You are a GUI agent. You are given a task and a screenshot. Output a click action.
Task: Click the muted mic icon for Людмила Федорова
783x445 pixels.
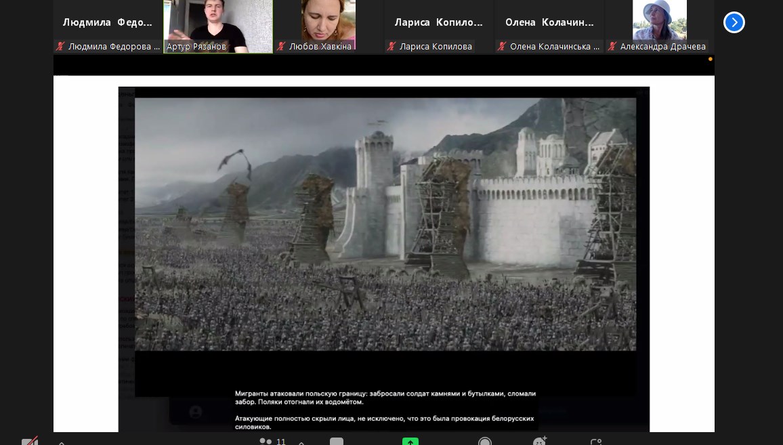coord(60,47)
